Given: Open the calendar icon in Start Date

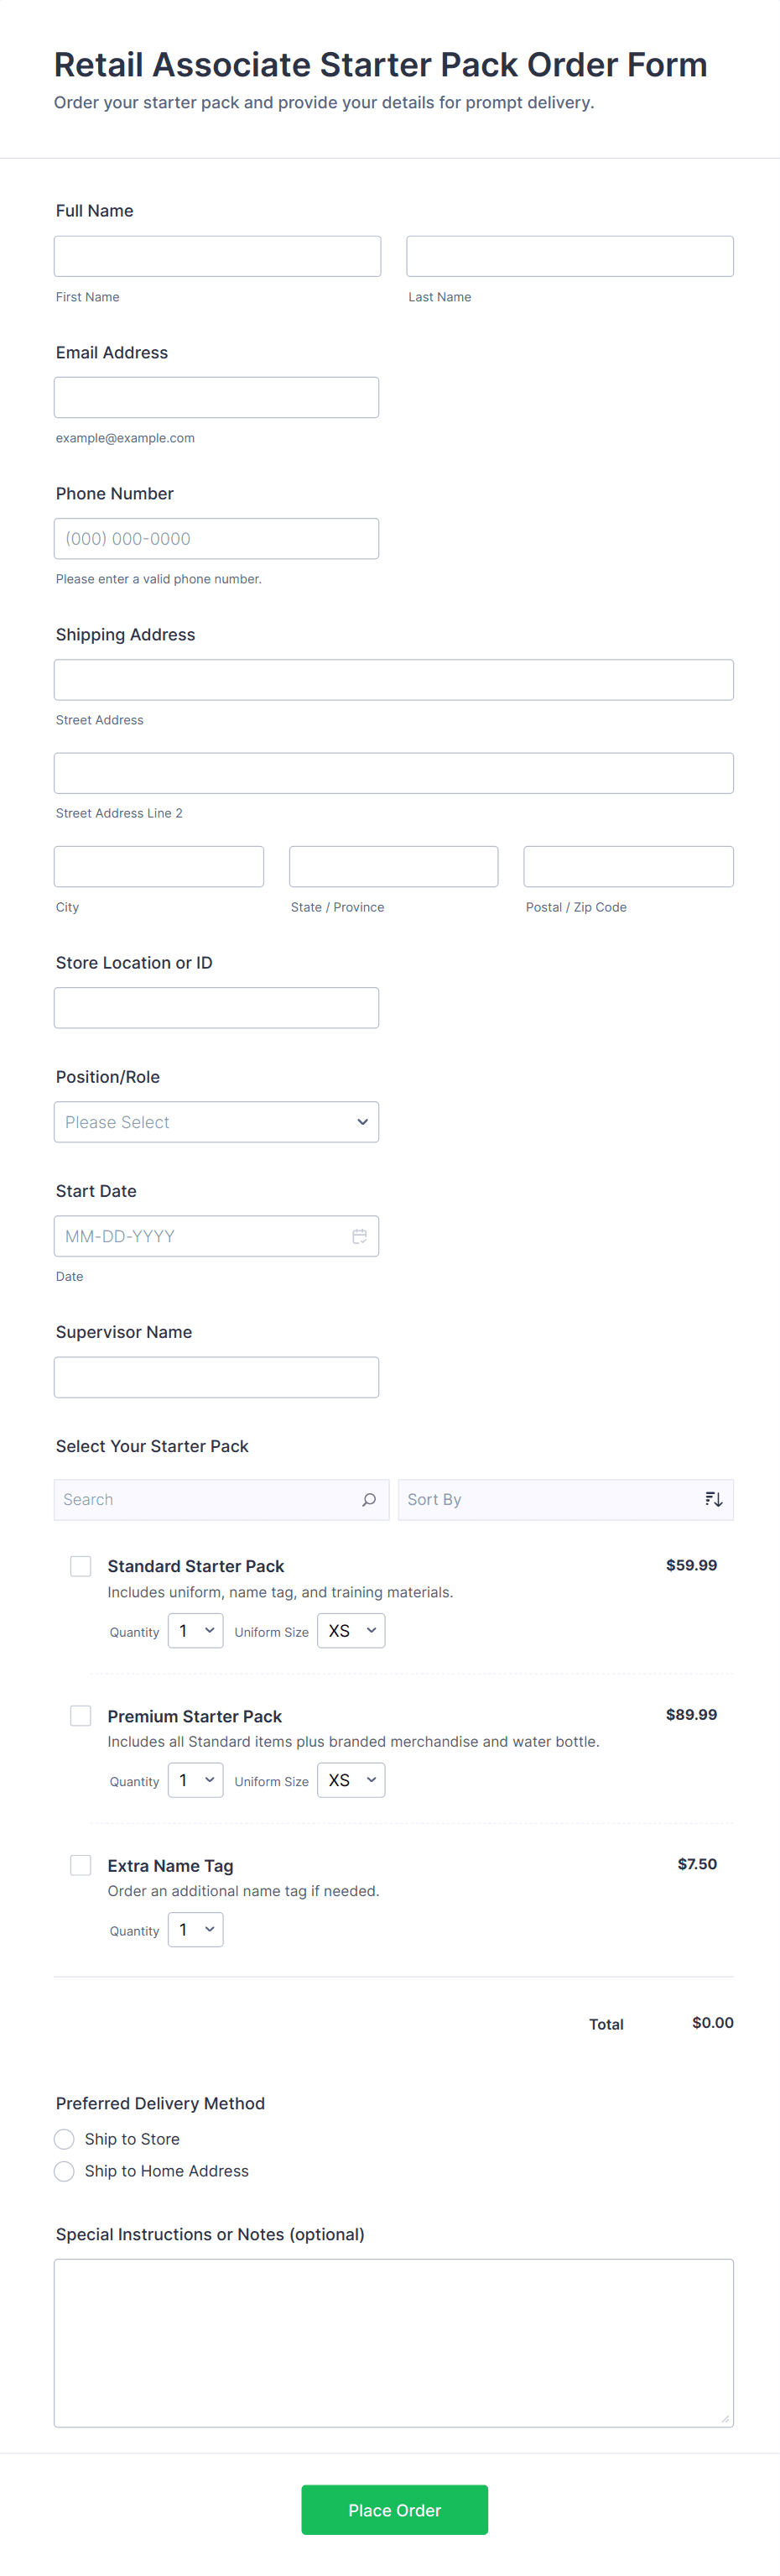Looking at the screenshot, I should (x=360, y=1236).
